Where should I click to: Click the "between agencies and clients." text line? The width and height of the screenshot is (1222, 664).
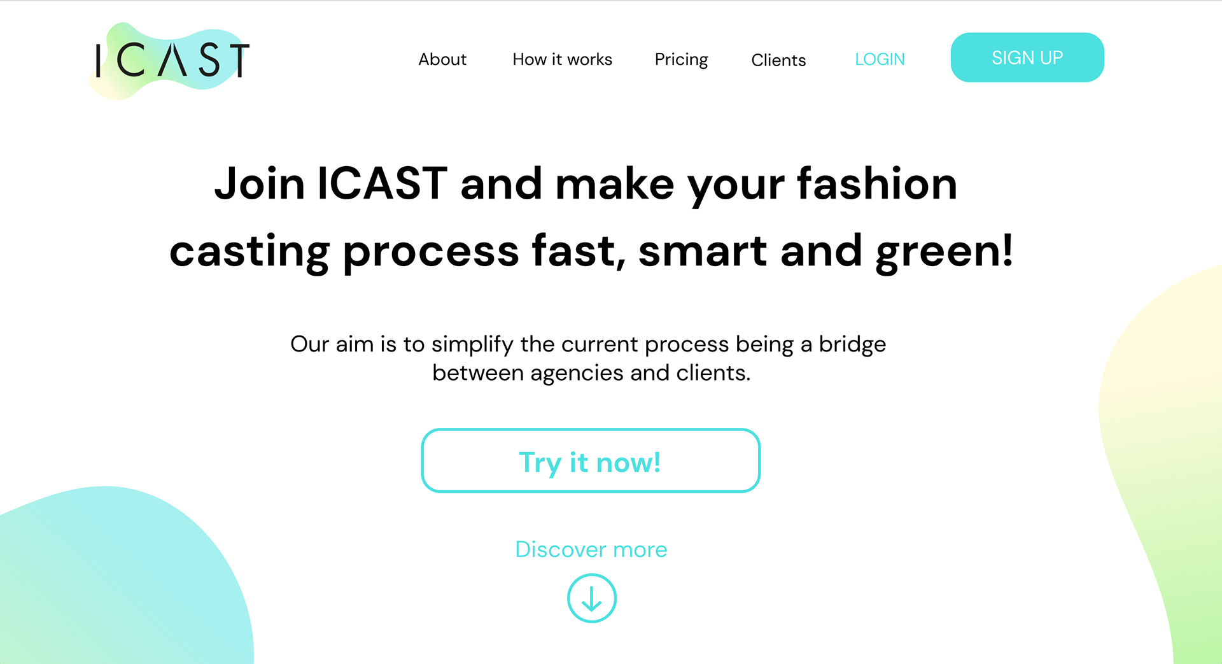click(x=591, y=372)
